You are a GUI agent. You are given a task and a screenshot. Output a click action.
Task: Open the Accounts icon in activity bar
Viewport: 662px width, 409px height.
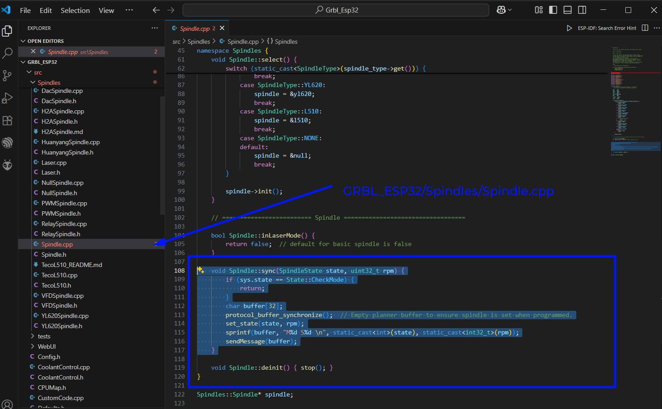(x=7, y=405)
